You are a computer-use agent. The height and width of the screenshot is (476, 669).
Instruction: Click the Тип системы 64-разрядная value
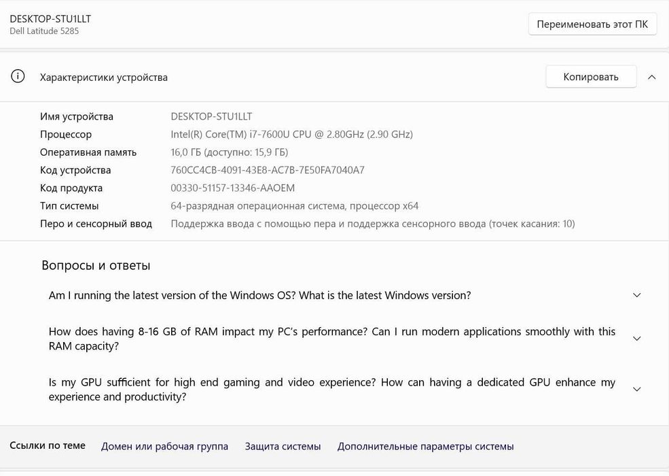coord(294,205)
